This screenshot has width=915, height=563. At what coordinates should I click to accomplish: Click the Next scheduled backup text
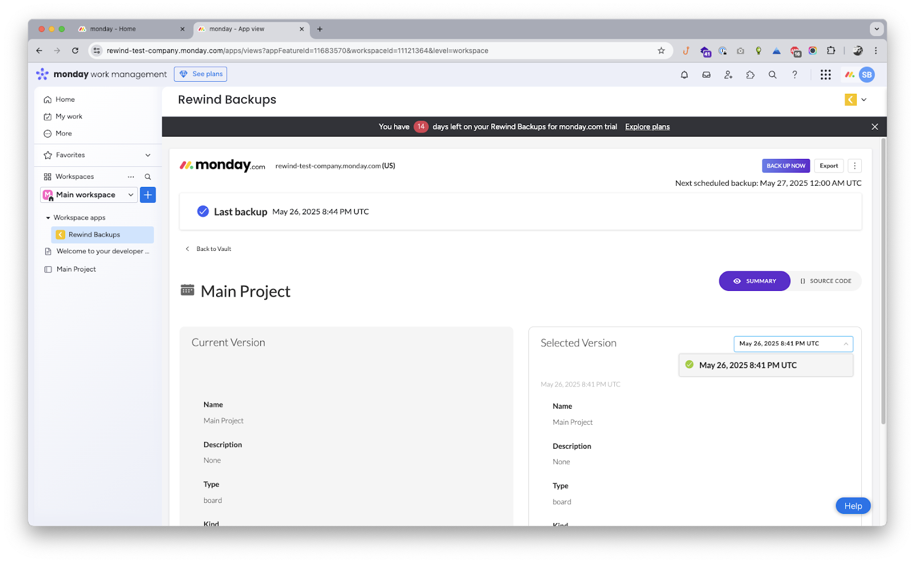click(768, 183)
